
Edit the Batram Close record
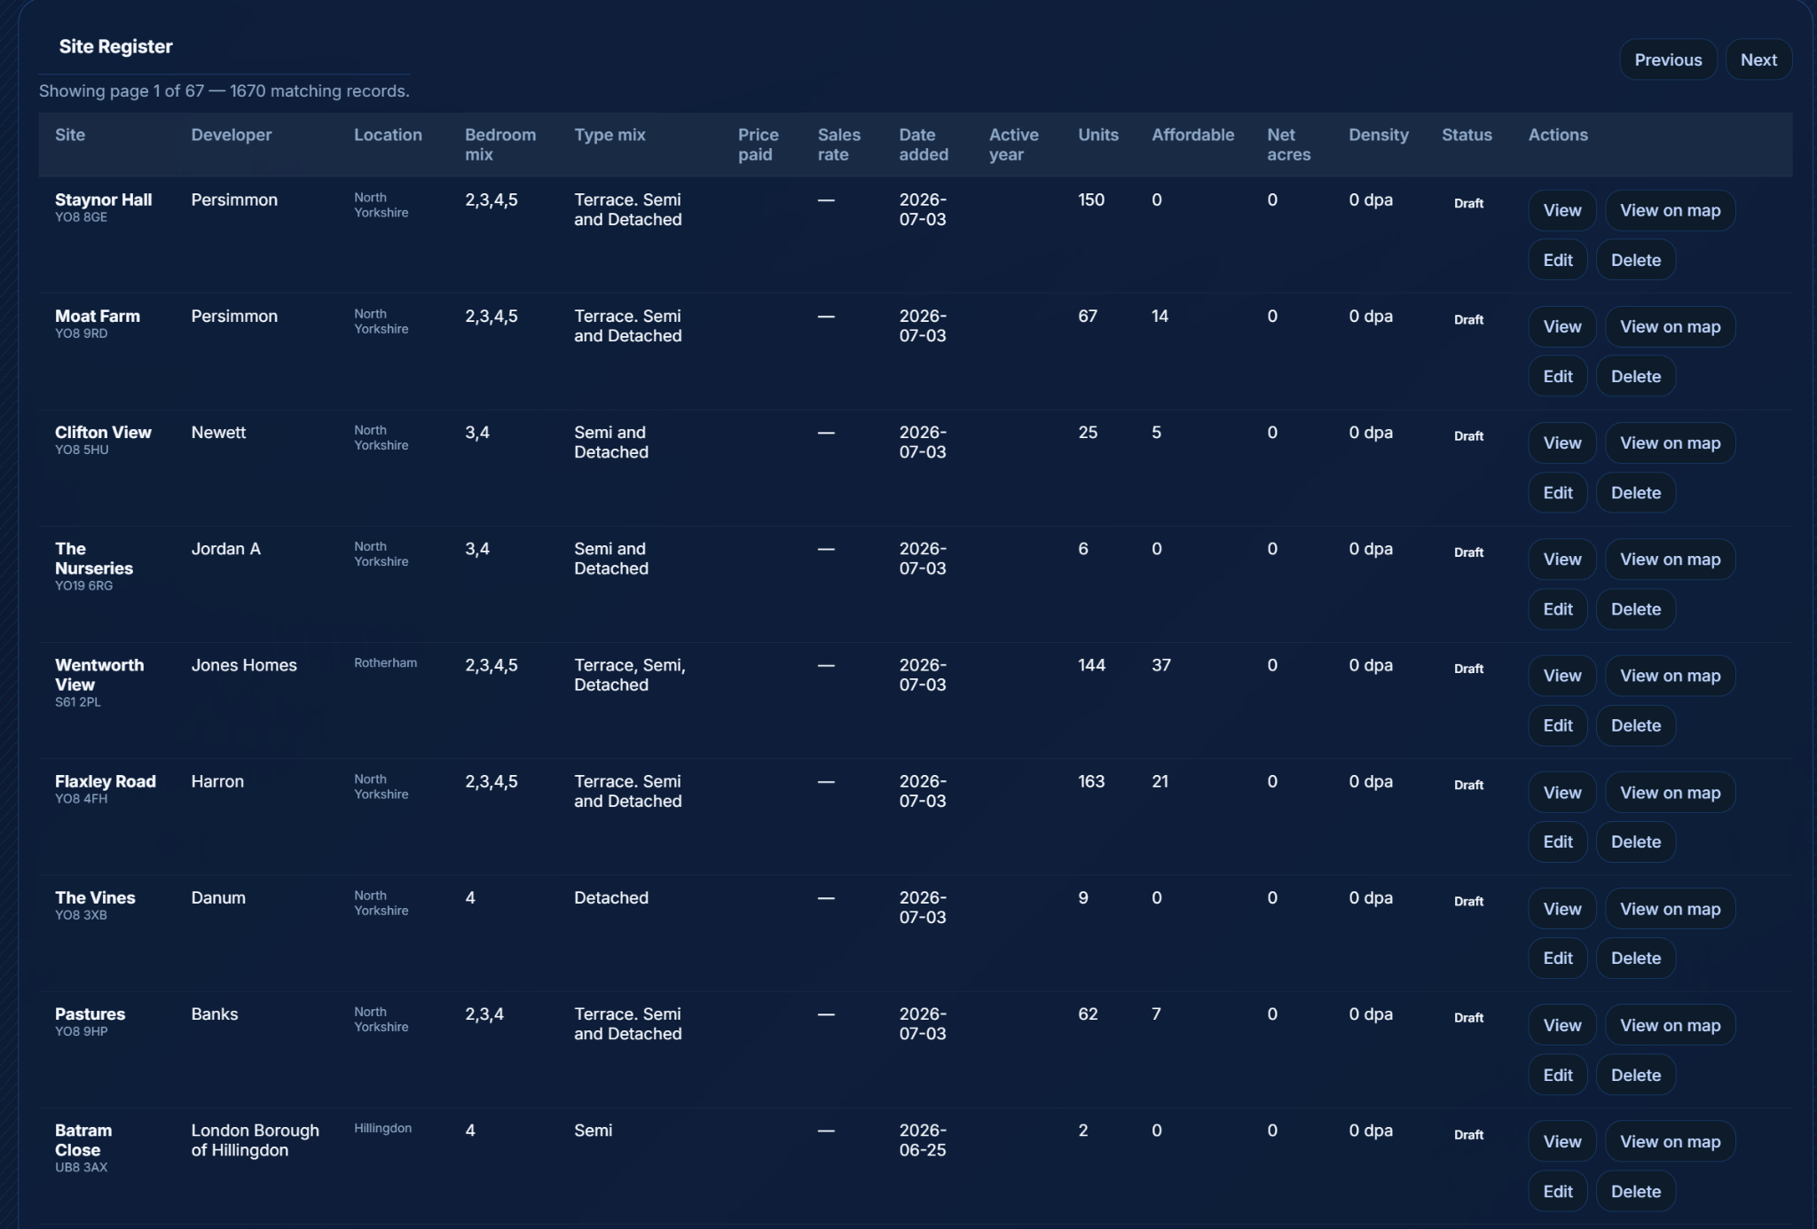coord(1557,1191)
